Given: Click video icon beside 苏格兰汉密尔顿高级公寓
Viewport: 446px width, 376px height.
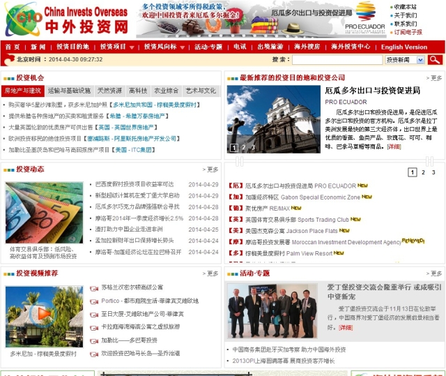Looking at the screenshot, I should pyautogui.click(x=93, y=287).
